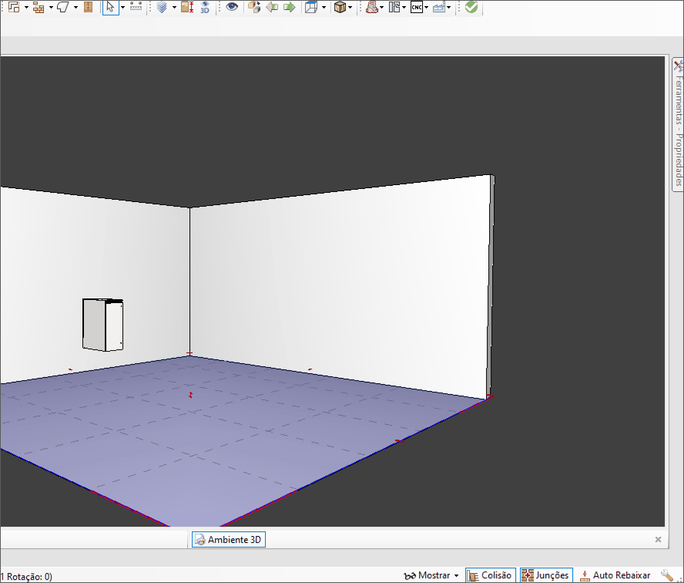The height and width of the screenshot is (583, 684).
Task: Click the right wall of the 3D room
Action: coord(340,284)
